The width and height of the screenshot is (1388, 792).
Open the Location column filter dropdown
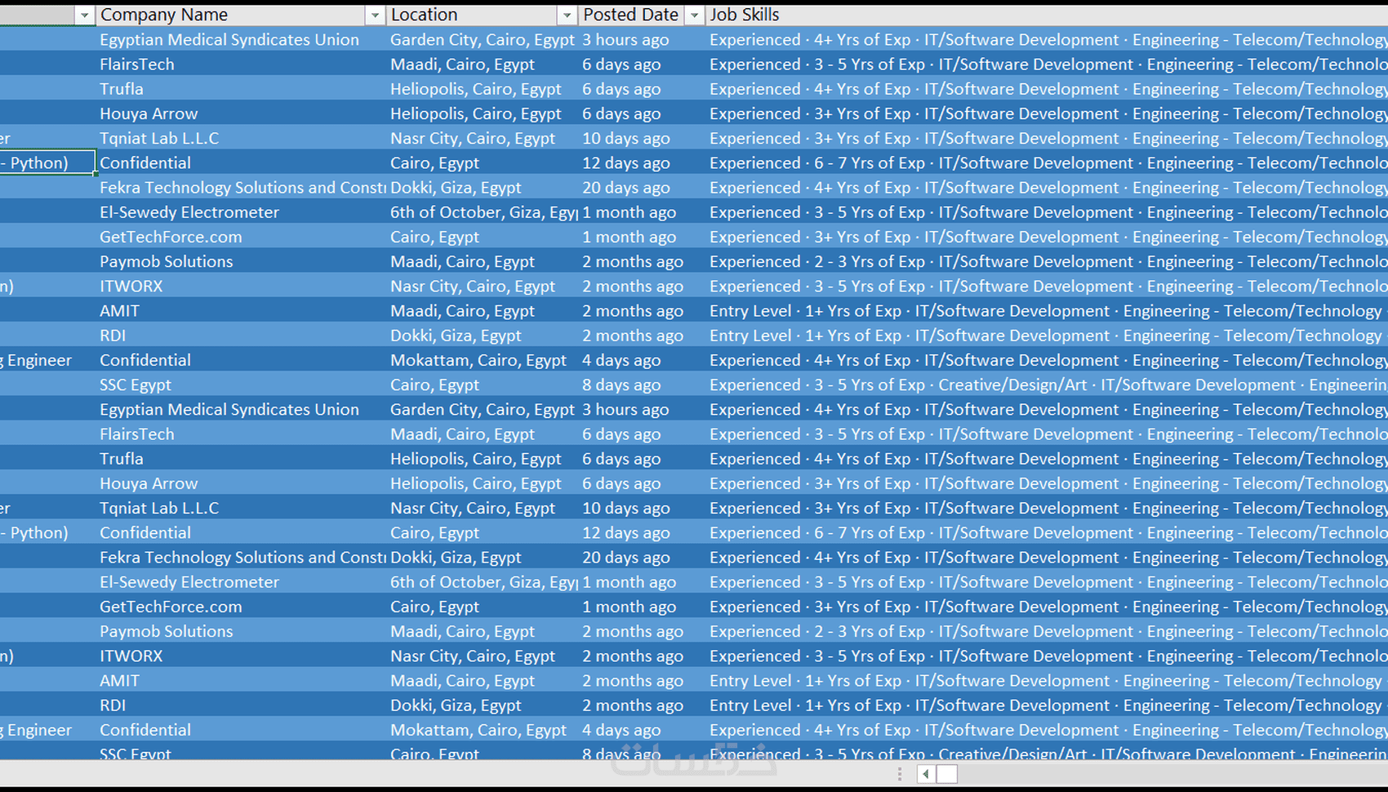coord(567,16)
